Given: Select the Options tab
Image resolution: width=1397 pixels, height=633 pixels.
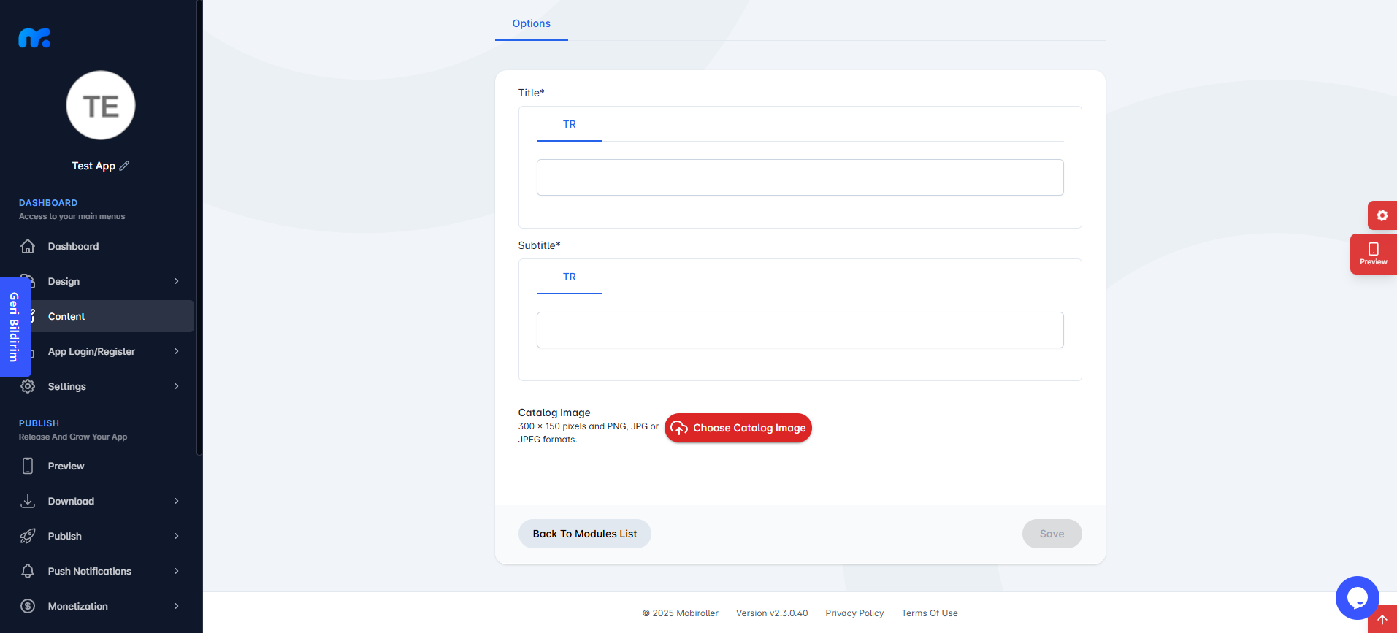Looking at the screenshot, I should point(532,23).
